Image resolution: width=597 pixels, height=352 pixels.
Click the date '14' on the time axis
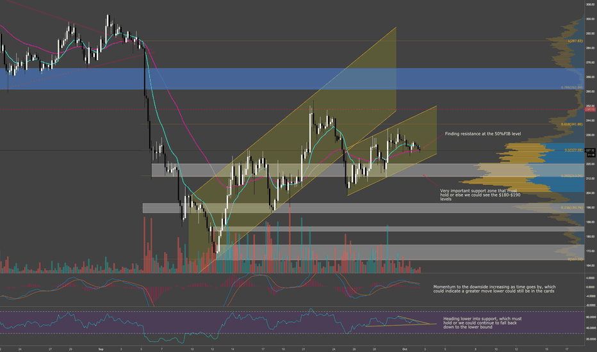click(x=233, y=349)
